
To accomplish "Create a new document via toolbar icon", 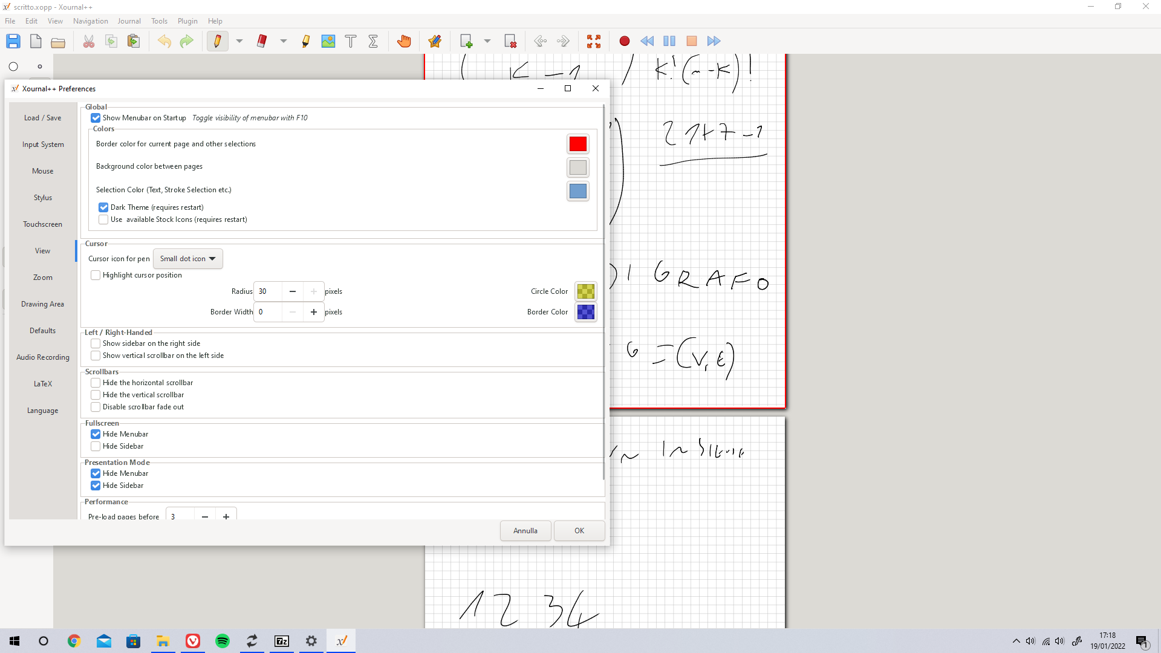I will (x=36, y=41).
